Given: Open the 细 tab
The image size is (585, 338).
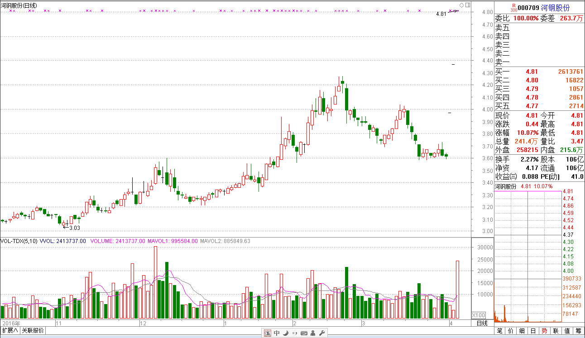Looking at the screenshot, I should click(522, 331).
